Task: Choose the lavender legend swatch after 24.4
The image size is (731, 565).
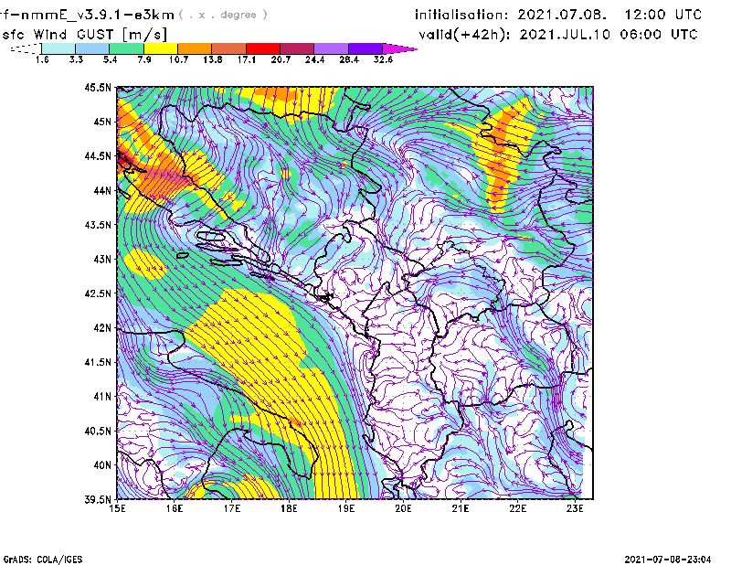Action: tap(332, 48)
